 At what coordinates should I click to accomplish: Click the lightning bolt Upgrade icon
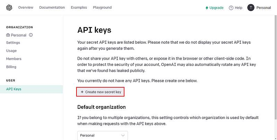tap(207, 8)
